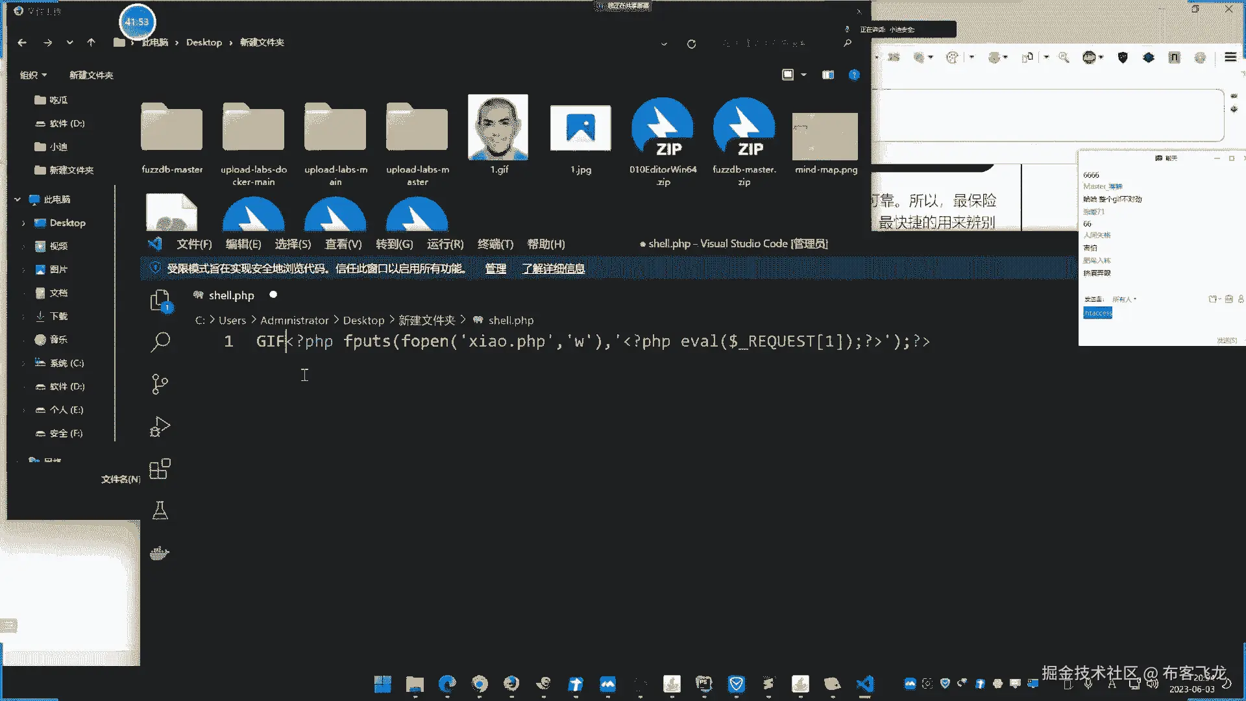Open Source Control icon in activity bar
Screen dimensions: 1246x701
pyautogui.click(x=160, y=384)
